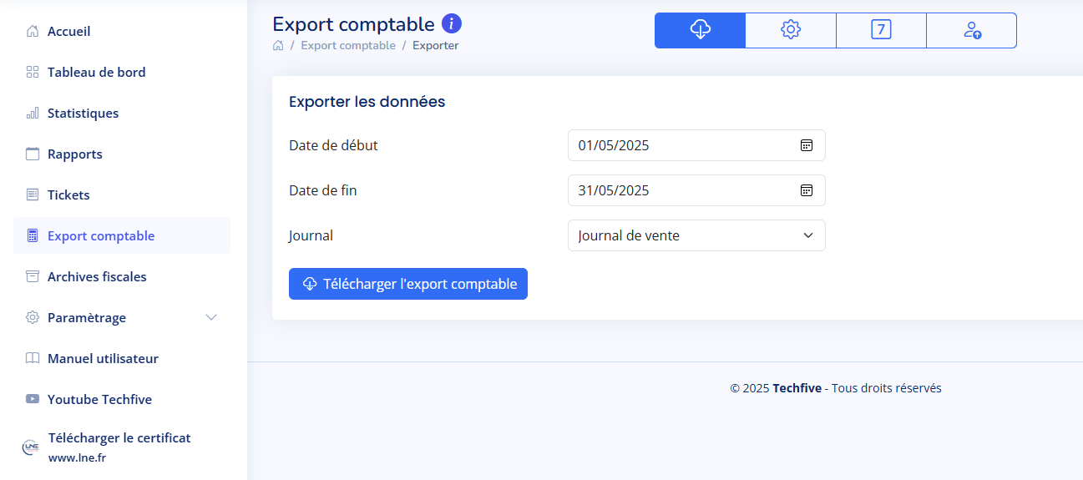Expand the Paramètrage submenu chevron
This screenshot has height=480, width=1083.
211,317
